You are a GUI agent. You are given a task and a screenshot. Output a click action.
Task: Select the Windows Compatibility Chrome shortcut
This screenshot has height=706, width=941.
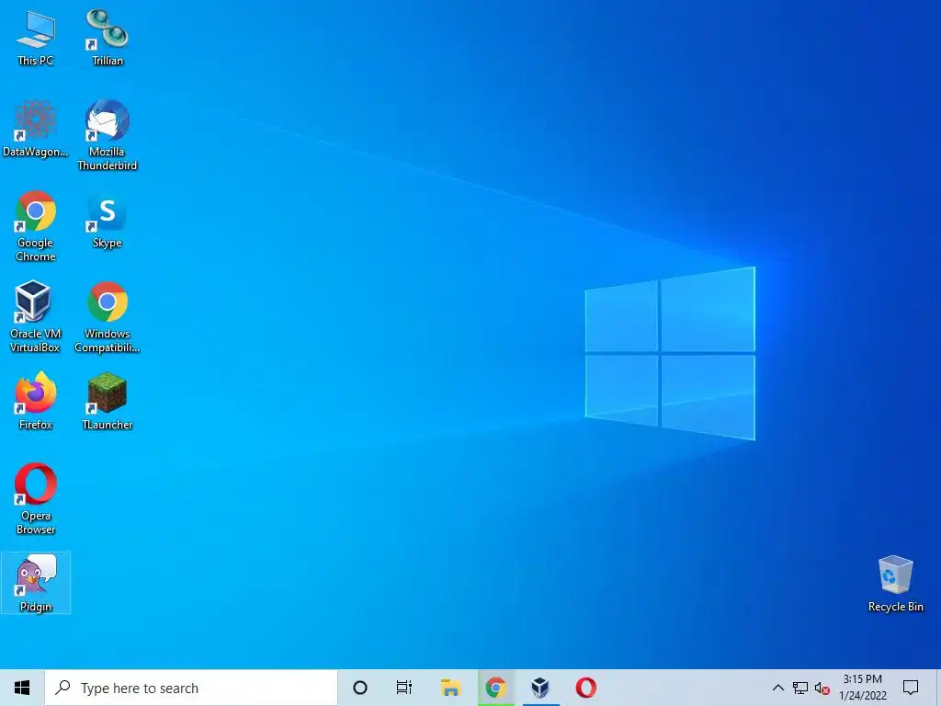107,317
